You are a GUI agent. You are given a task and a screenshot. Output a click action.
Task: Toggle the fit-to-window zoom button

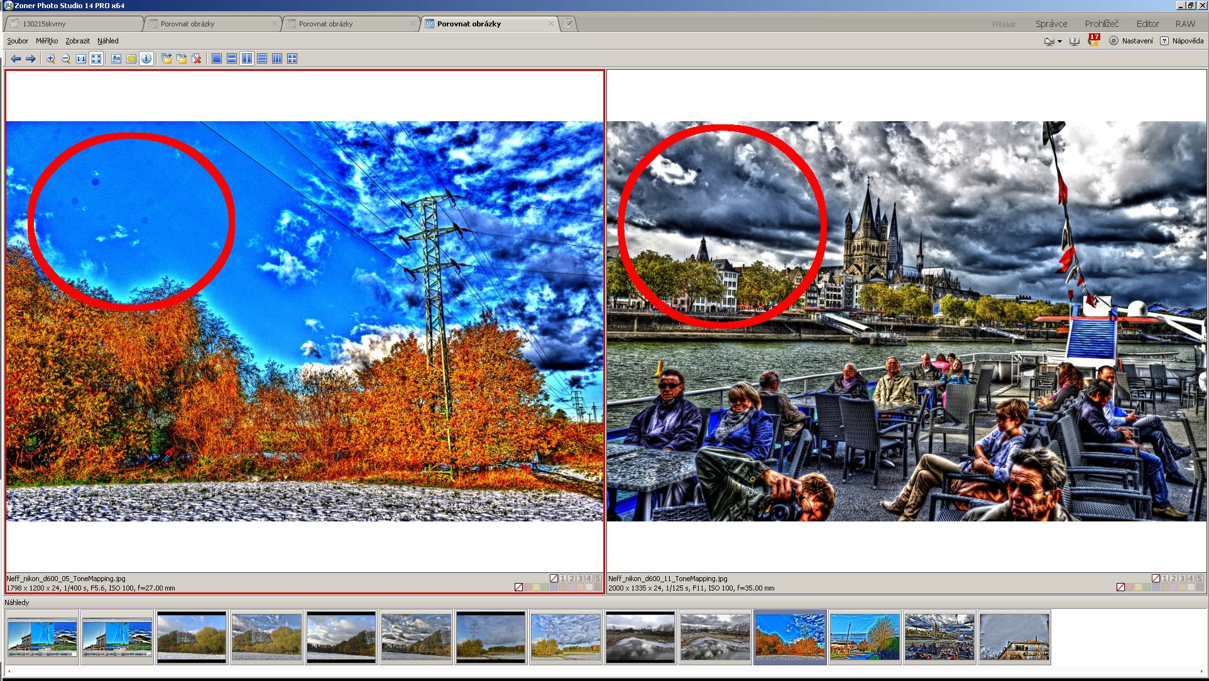pyautogui.click(x=96, y=58)
